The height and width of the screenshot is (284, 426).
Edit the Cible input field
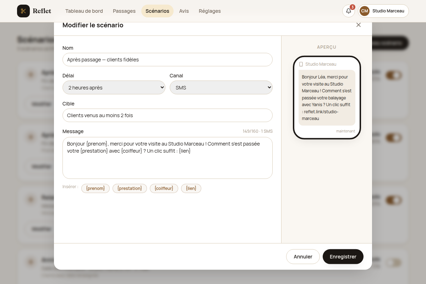click(168, 115)
